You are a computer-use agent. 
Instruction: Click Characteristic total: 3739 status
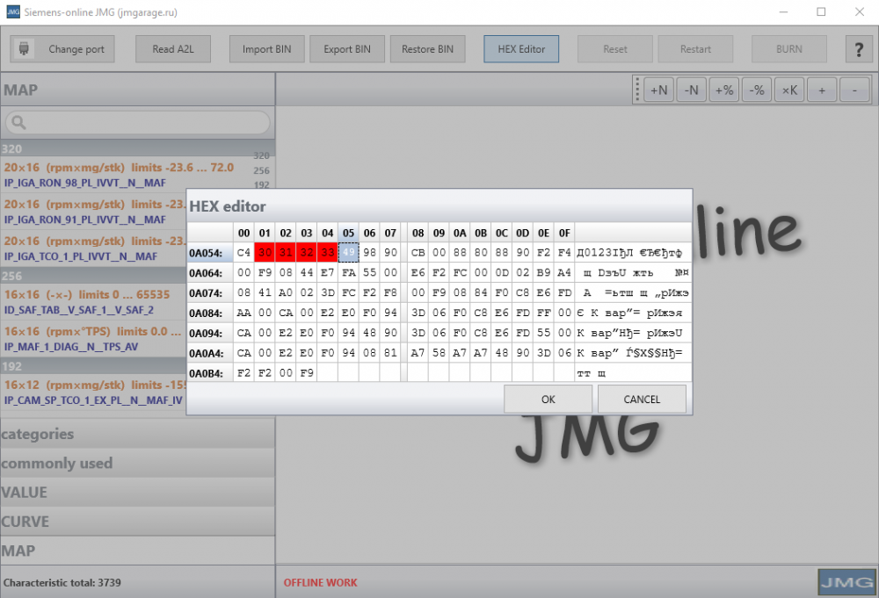pyautogui.click(x=62, y=583)
